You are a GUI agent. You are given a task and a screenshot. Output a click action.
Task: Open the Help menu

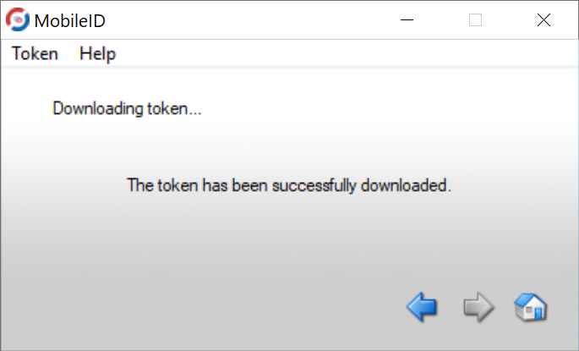point(98,53)
